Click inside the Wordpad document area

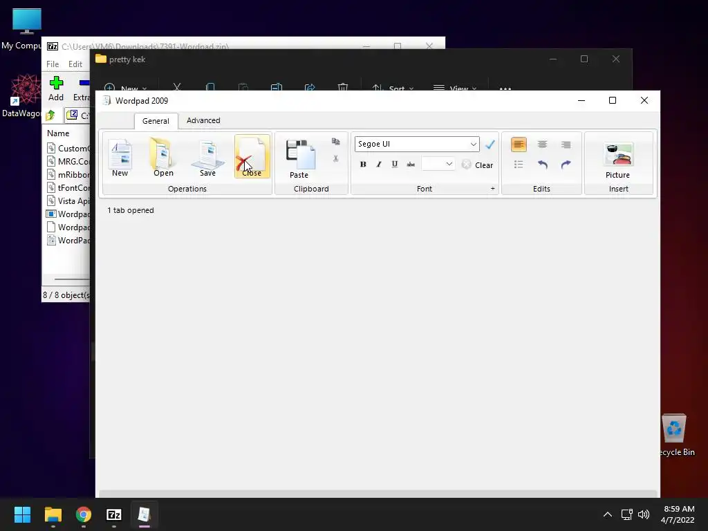pyautogui.click(x=378, y=352)
